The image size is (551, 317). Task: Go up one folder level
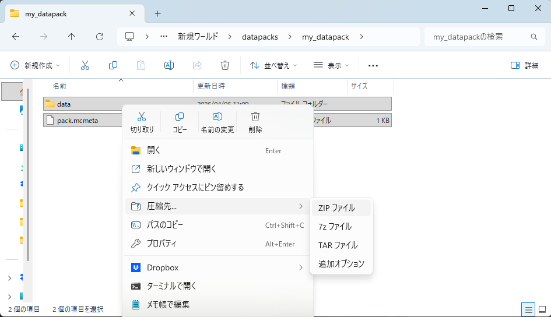click(71, 37)
